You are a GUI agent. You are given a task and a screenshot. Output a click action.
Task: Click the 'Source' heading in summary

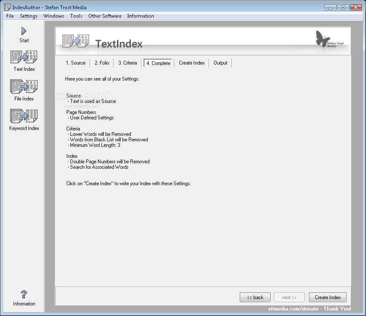tap(73, 96)
